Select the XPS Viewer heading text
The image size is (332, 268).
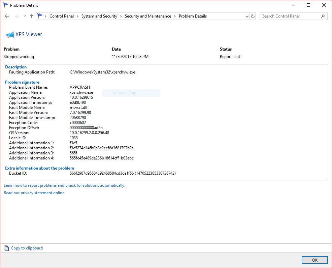pos(29,34)
